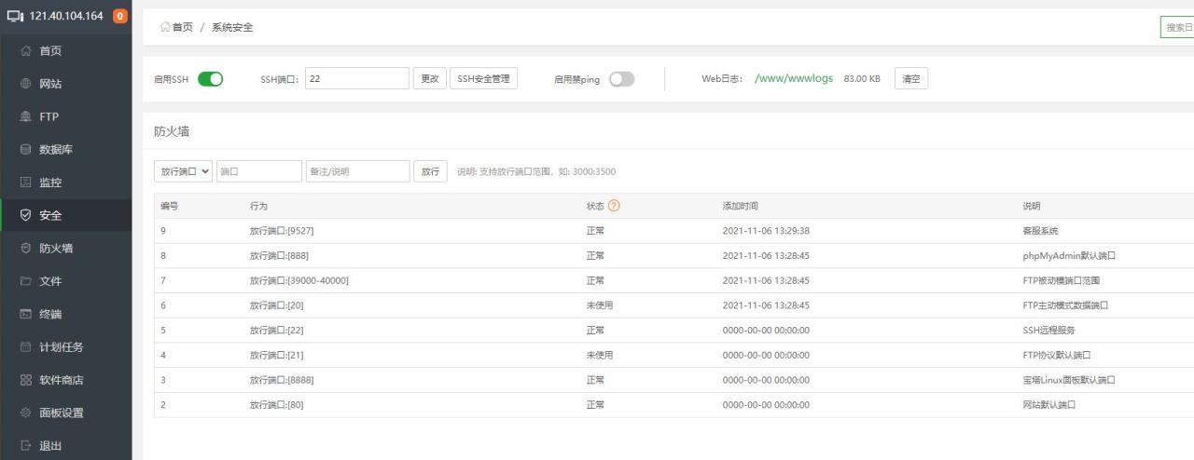Viewport: 1194px width, 460px height.
Task: Click the 添加时间 column header
Action: pyautogui.click(x=742, y=206)
